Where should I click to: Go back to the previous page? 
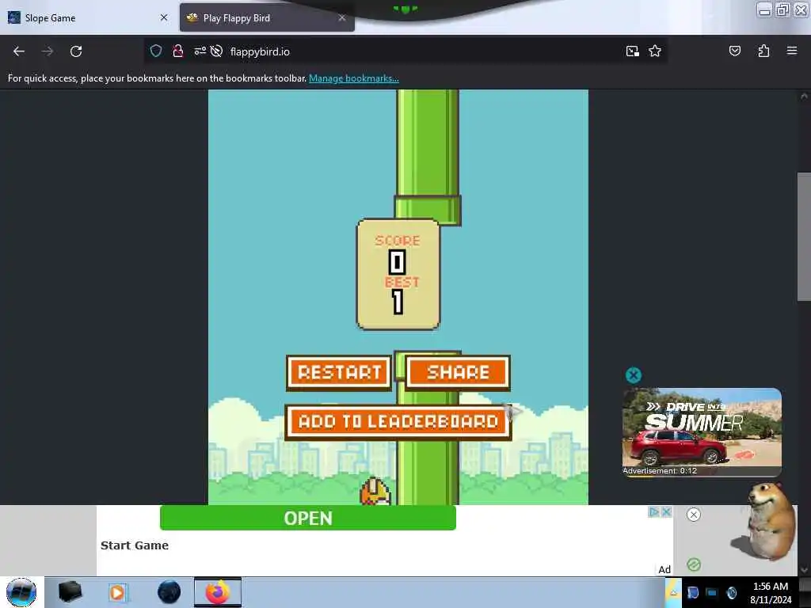[x=19, y=51]
